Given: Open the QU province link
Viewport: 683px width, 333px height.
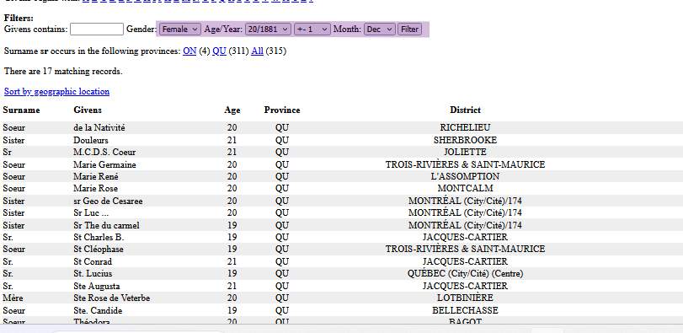Looking at the screenshot, I should coord(219,51).
